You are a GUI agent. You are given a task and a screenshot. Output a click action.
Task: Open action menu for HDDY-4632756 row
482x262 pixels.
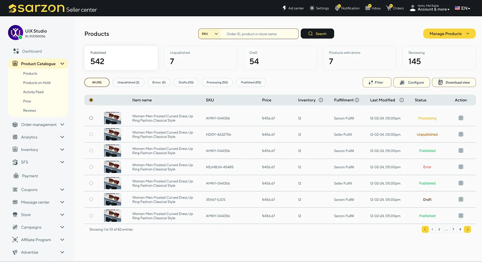click(x=461, y=134)
